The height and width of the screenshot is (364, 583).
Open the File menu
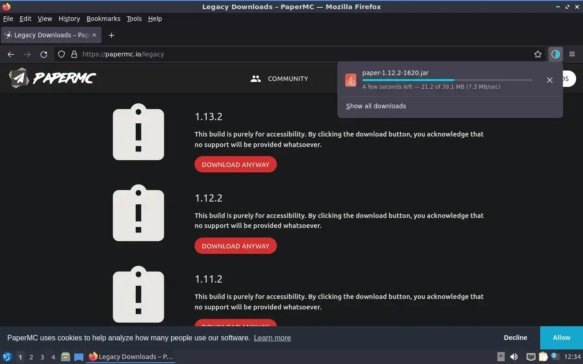pyautogui.click(x=8, y=19)
